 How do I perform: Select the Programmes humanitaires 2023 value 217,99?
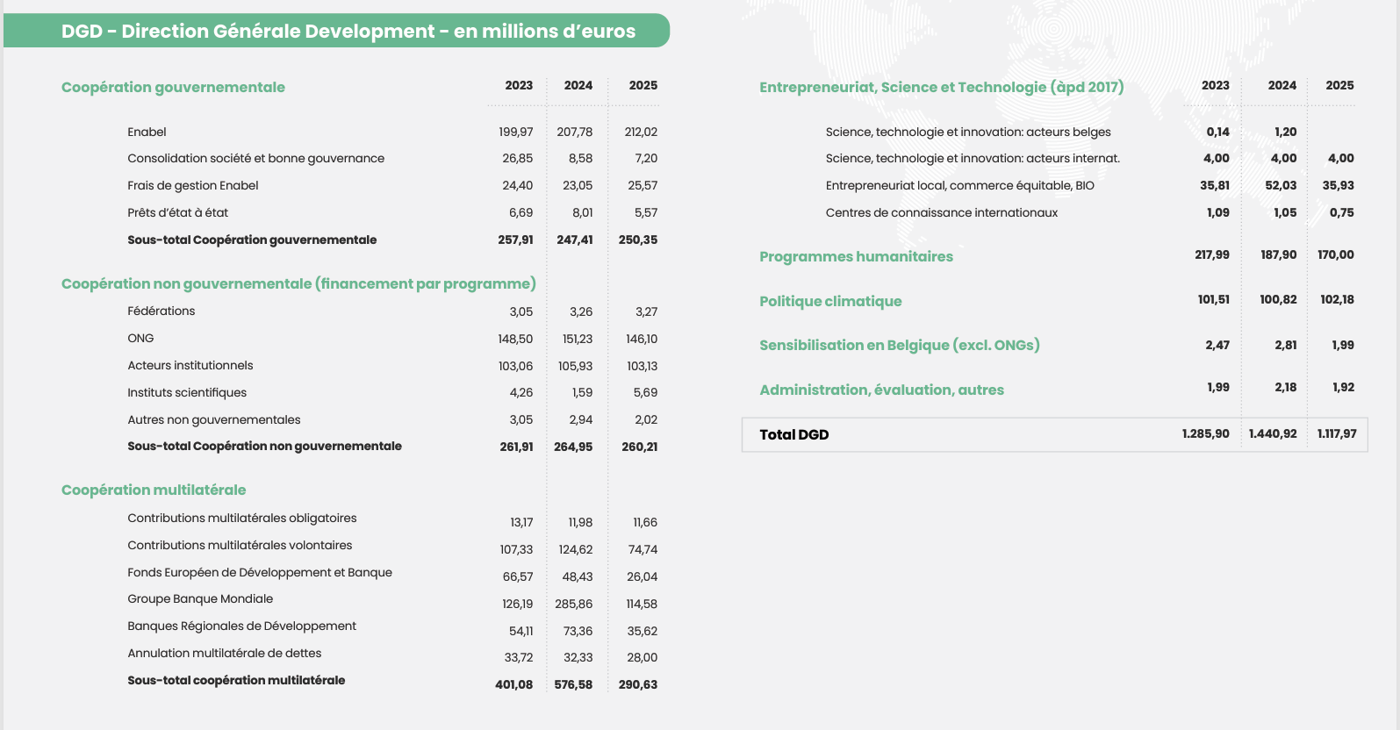click(x=1212, y=254)
